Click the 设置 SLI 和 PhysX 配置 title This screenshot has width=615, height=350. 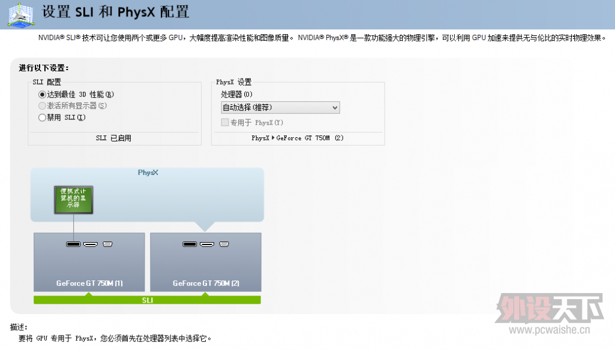click(x=116, y=12)
